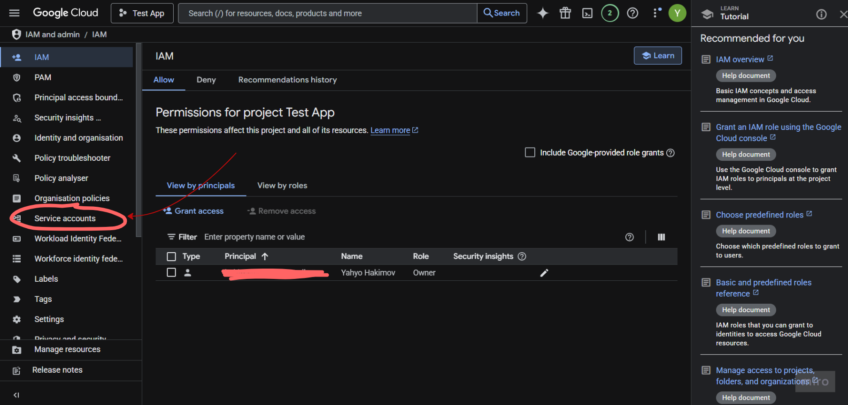Open the more options kebab menu
This screenshot has height=405, width=848.
click(656, 13)
